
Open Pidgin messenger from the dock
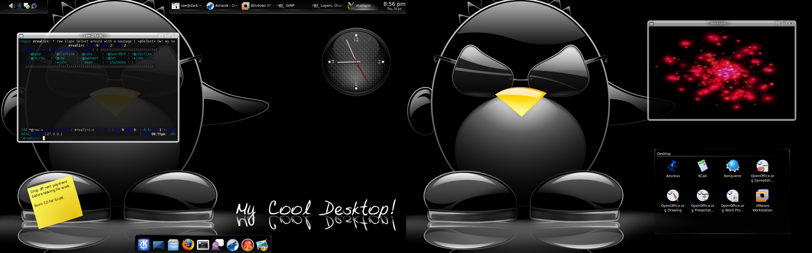coord(217,245)
